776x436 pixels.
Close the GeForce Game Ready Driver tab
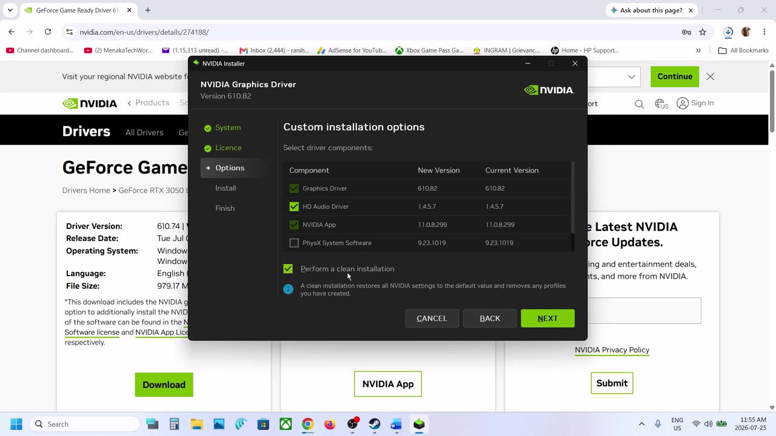coord(129,10)
